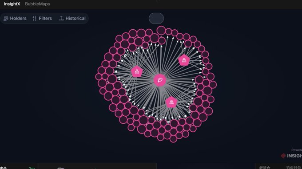Select the left pentagon cluster node
302x169 pixels.
coord(137,71)
